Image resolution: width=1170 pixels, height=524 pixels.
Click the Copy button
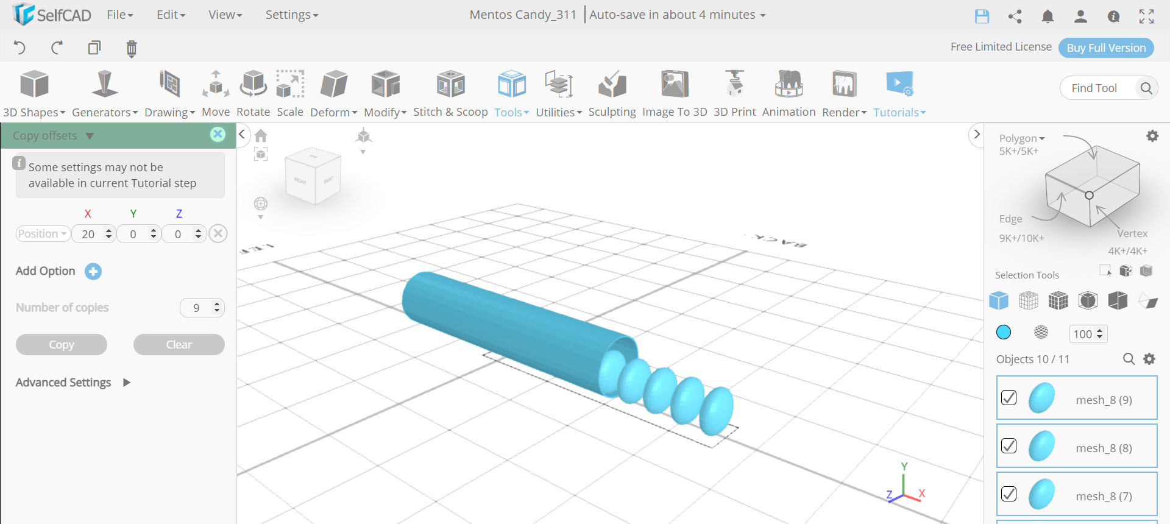click(x=62, y=344)
